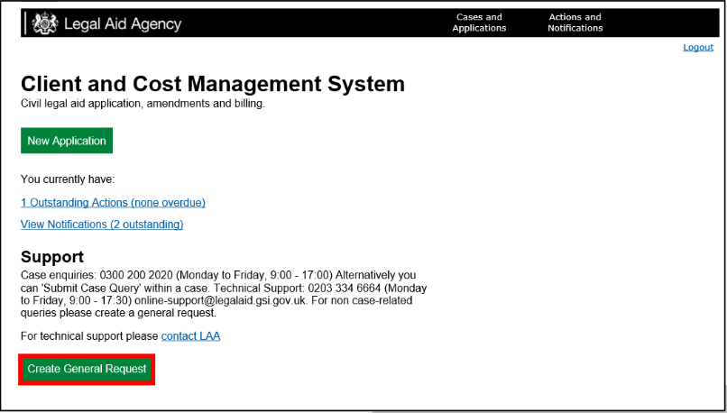This screenshot has height=413, width=727.
Task: Click the Support section heading
Action: click(52, 257)
